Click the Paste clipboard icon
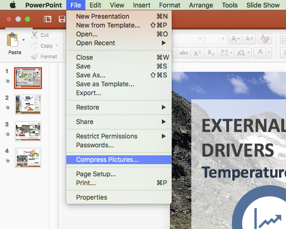Viewport: 286px width, 229px height. click(13, 40)
